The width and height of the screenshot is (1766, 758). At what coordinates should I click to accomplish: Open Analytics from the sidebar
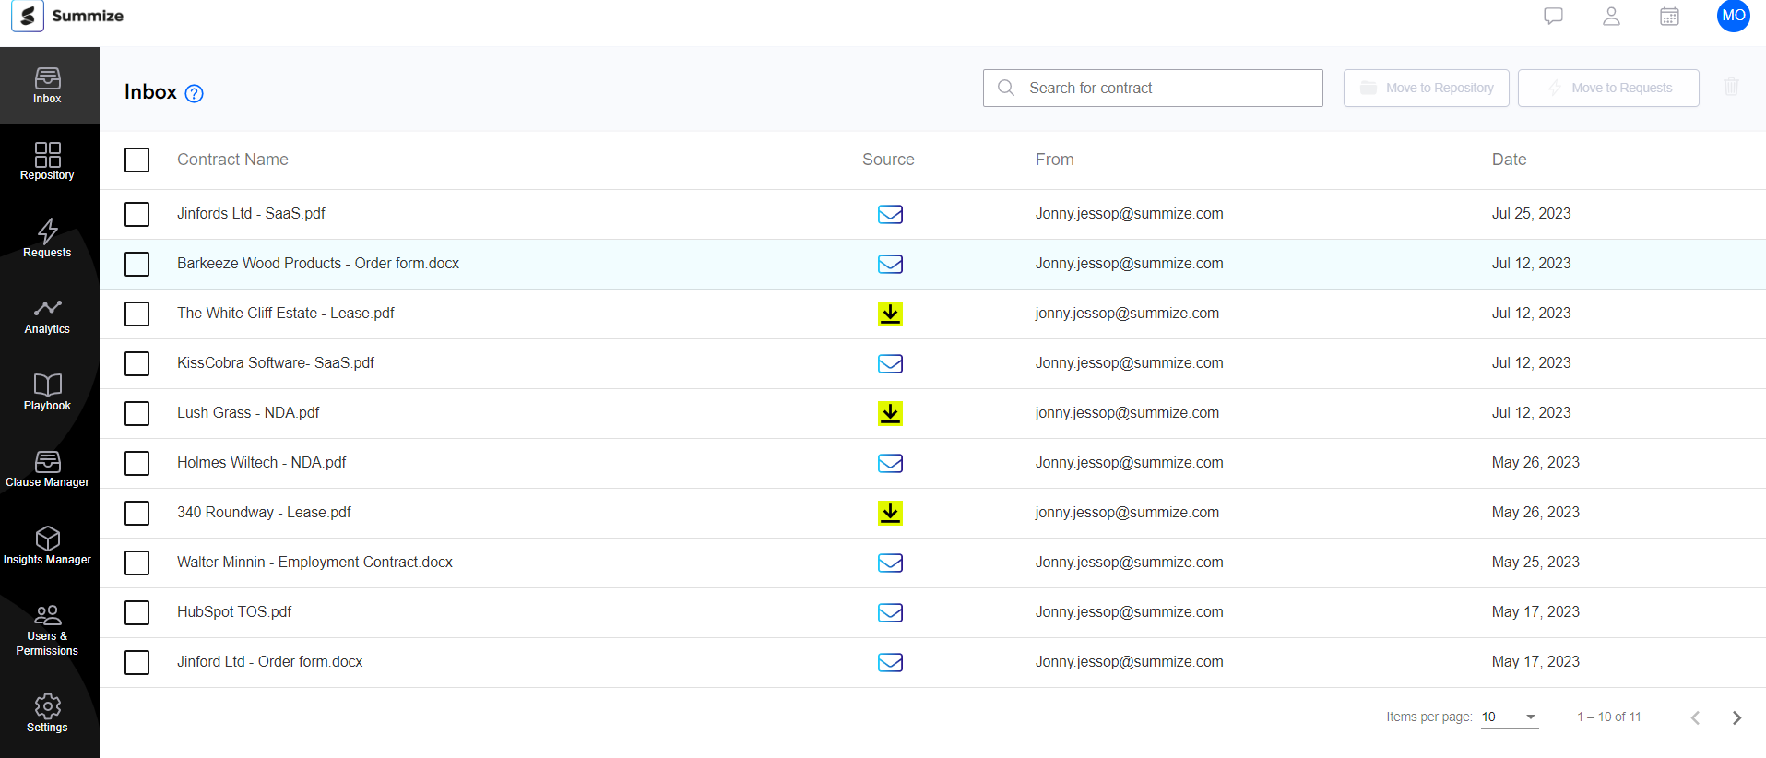(x=48, y=315)
